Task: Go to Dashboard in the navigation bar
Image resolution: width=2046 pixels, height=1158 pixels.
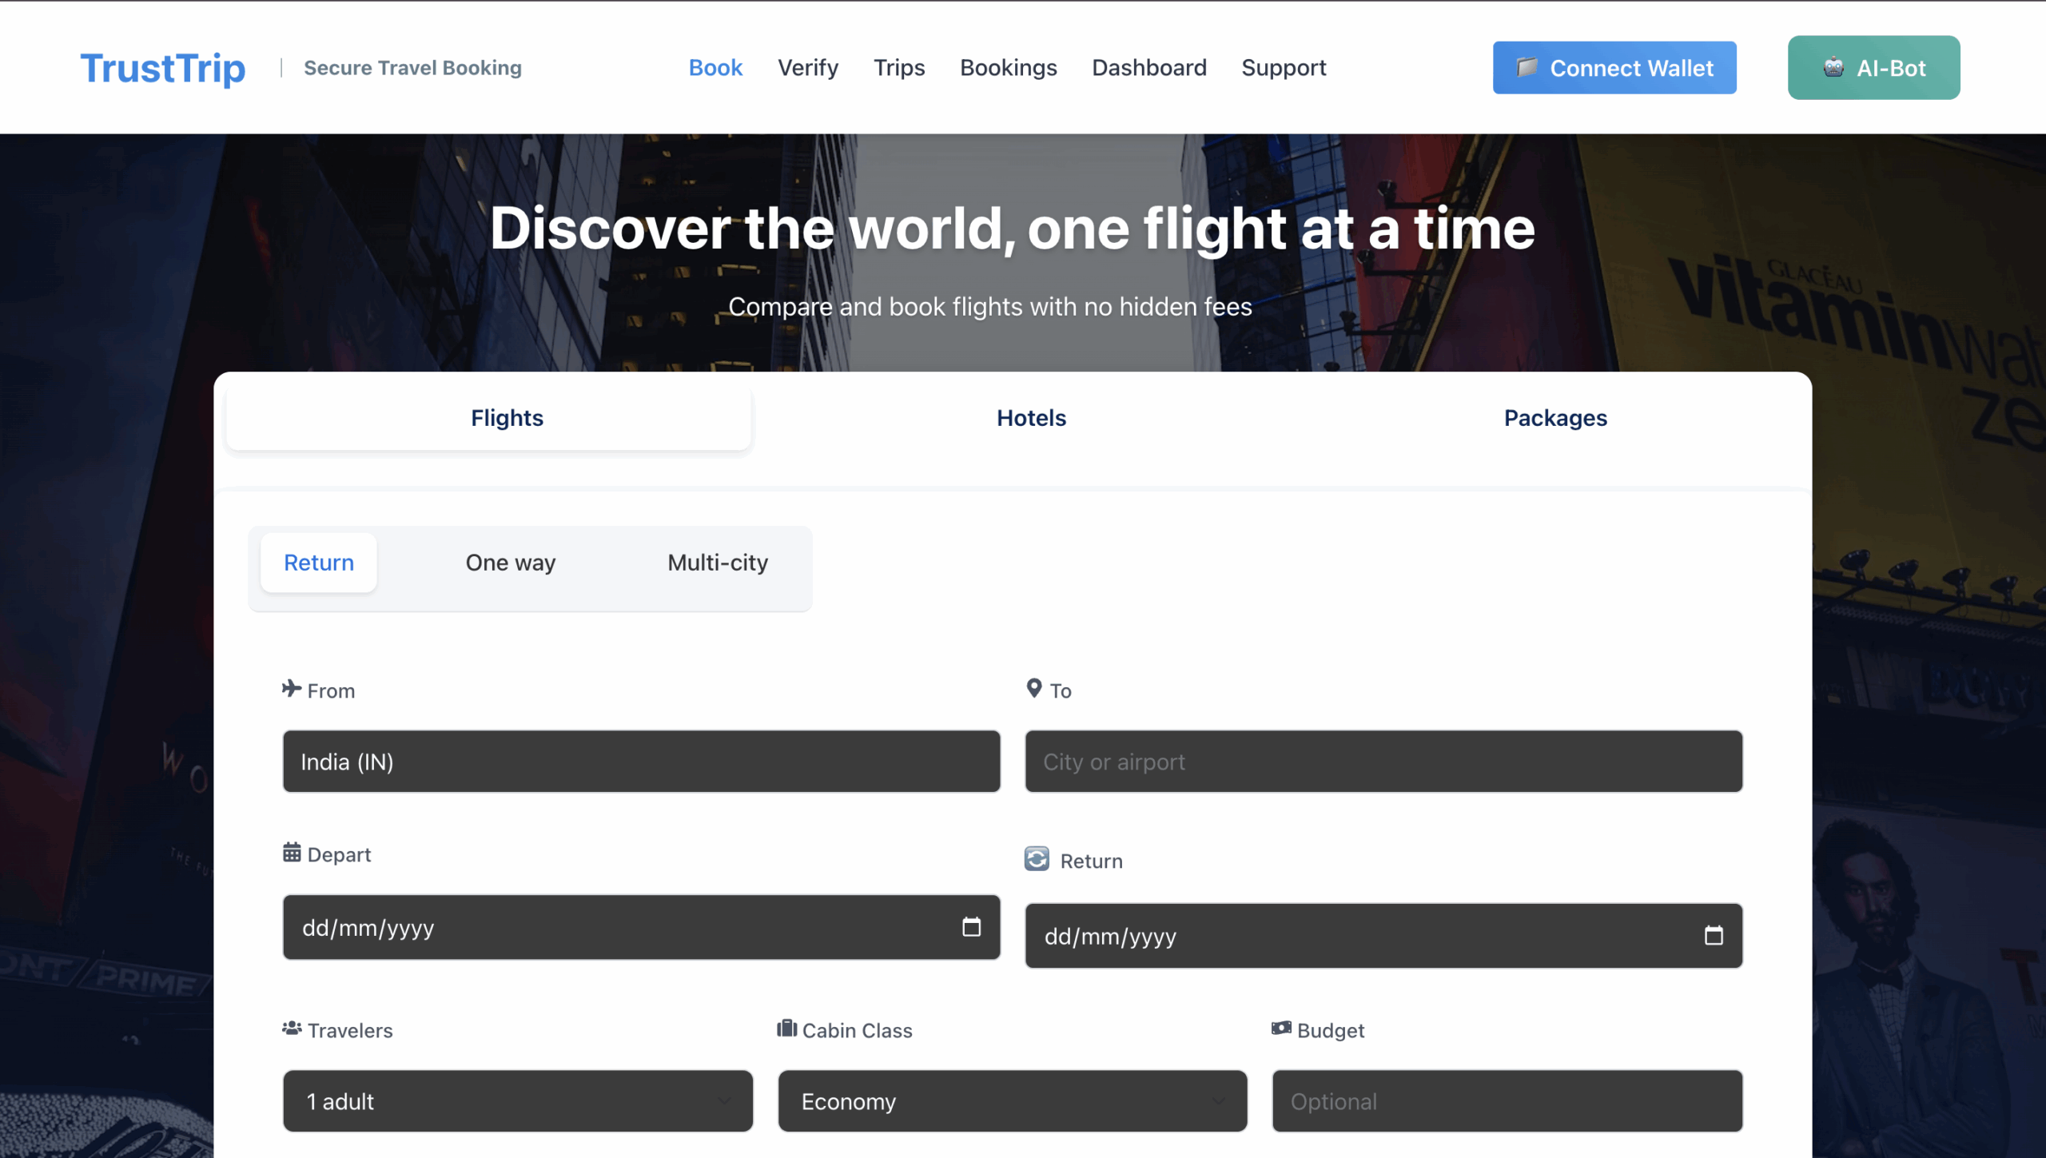Action: coord(1148,68)
